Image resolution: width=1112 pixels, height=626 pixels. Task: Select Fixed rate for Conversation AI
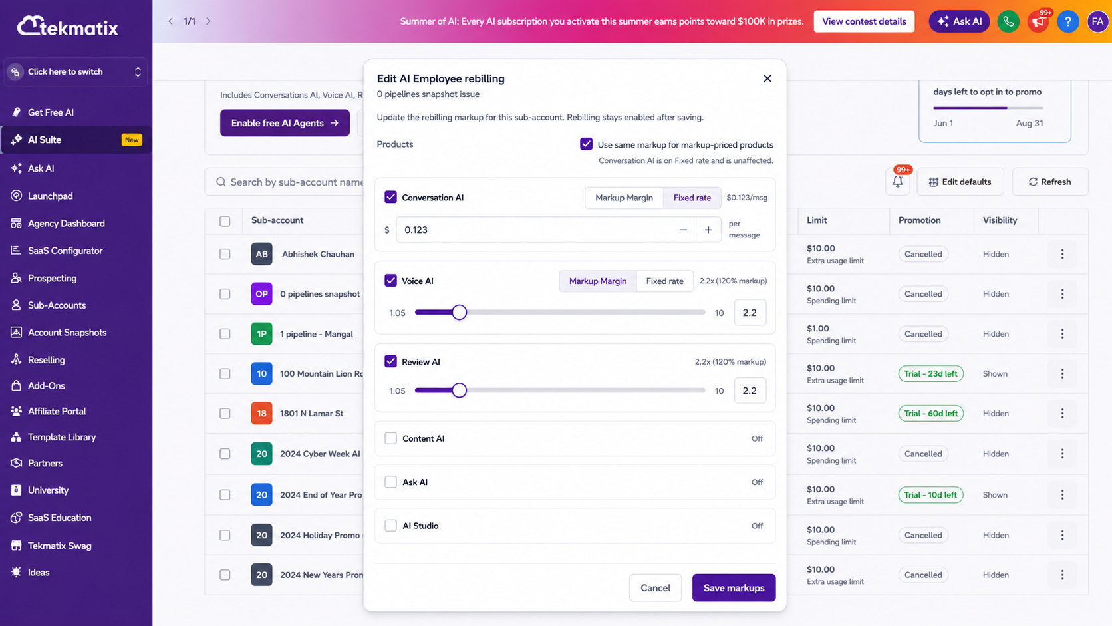692,198
